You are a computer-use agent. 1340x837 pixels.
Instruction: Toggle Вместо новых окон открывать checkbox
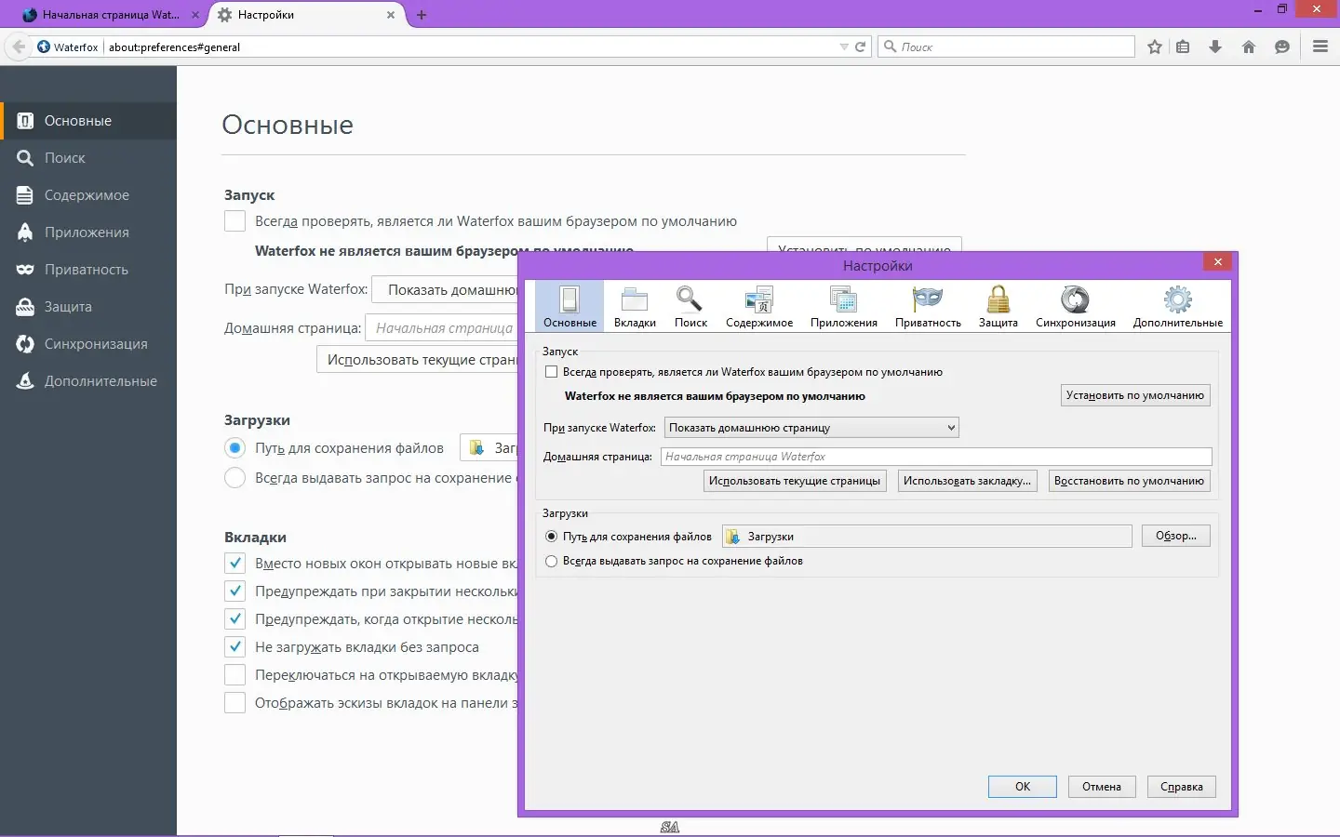[x=235, y=564]
